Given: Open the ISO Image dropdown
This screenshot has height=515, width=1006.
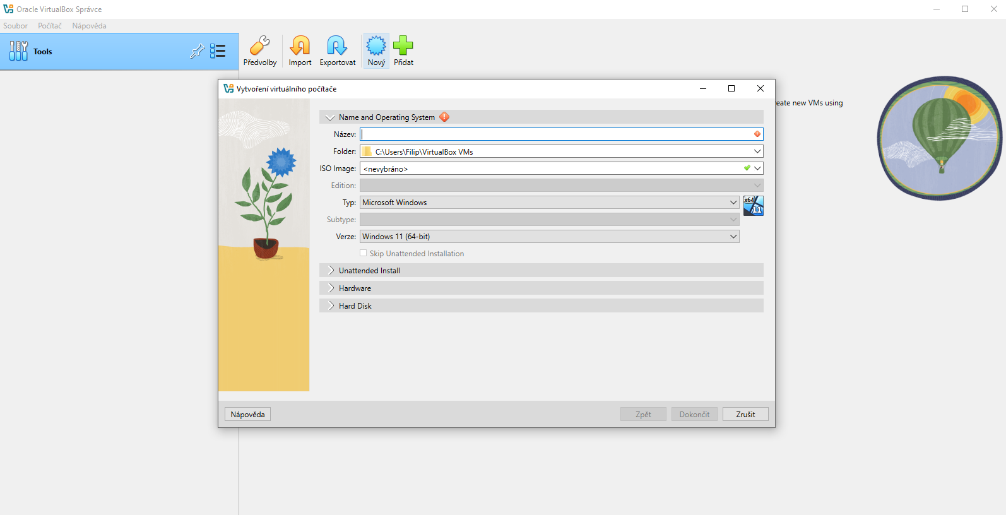Looking at the screenshot, I should pos(757,169).
